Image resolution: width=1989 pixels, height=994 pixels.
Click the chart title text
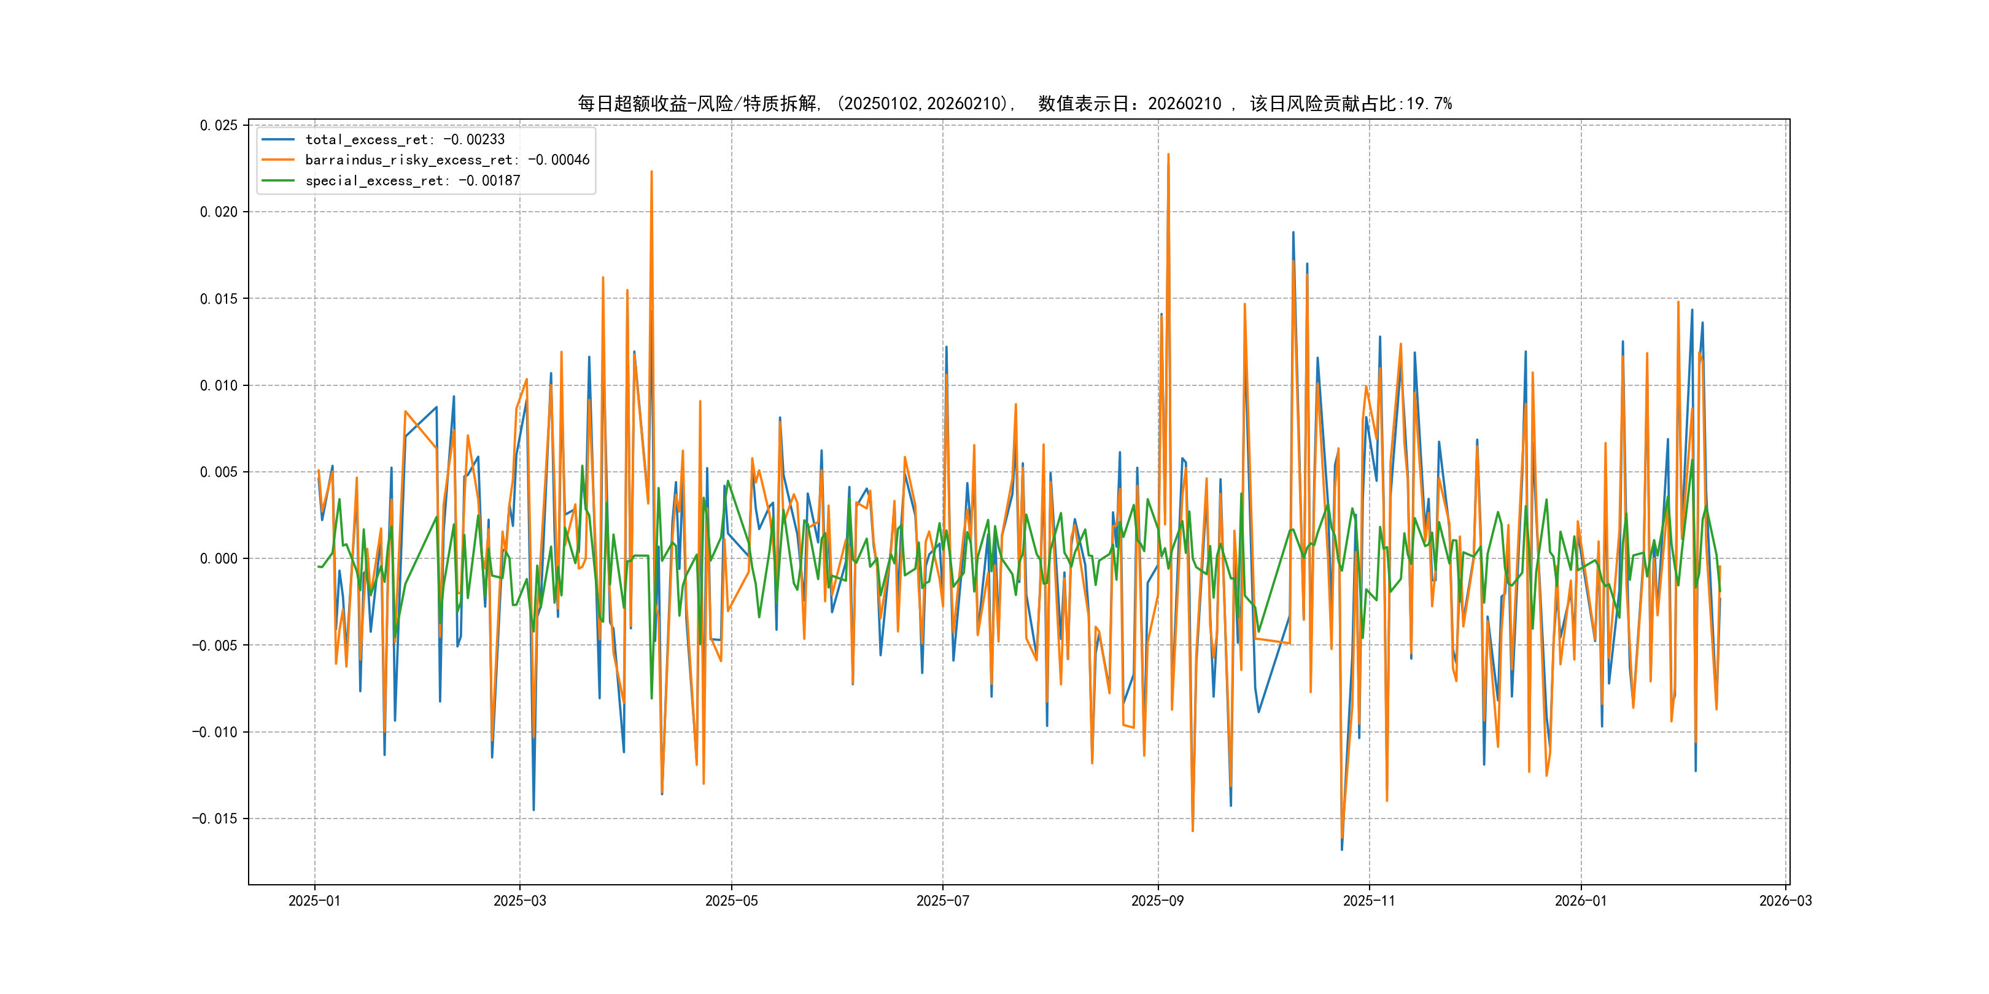click(1015, 104)
